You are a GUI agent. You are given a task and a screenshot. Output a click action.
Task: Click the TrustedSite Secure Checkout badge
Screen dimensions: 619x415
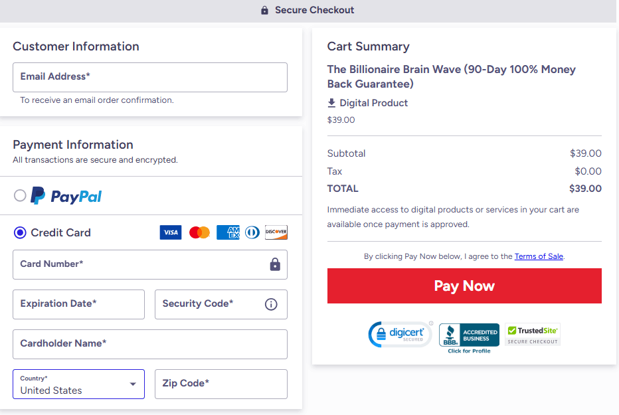point(533,335)
